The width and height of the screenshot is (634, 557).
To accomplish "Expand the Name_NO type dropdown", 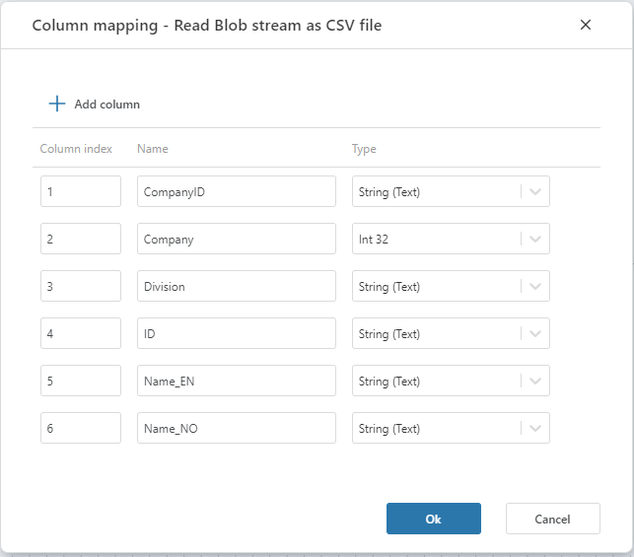I will click(535, 429).
